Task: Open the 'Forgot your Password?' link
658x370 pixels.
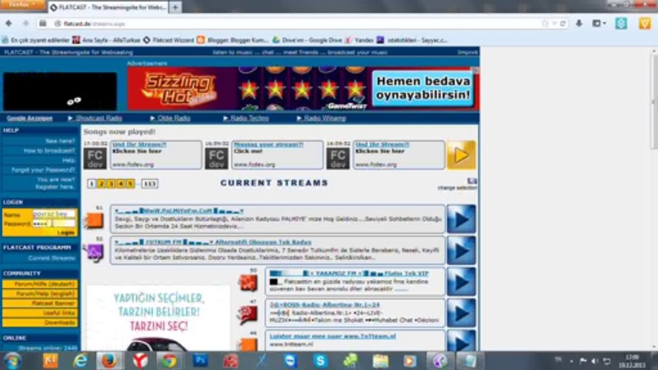Action: pos(43,170)
